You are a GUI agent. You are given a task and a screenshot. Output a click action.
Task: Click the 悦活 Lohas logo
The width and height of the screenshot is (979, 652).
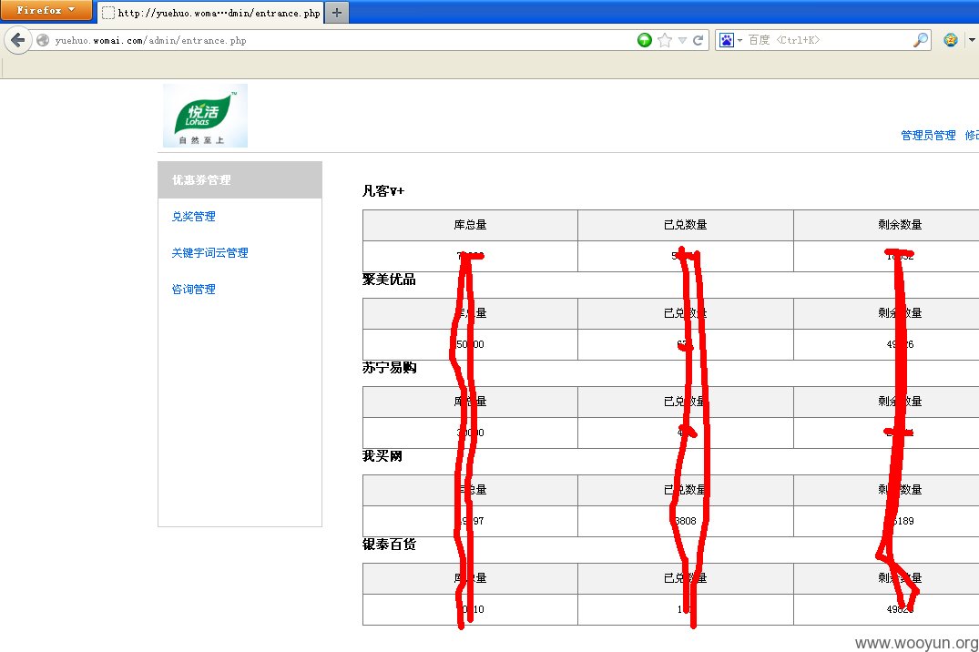tap(206, 116)
